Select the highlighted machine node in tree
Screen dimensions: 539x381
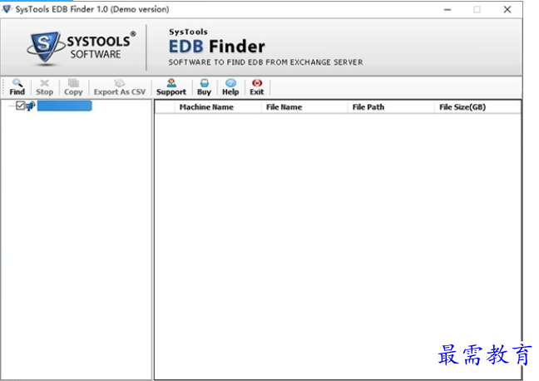(64, 106)
